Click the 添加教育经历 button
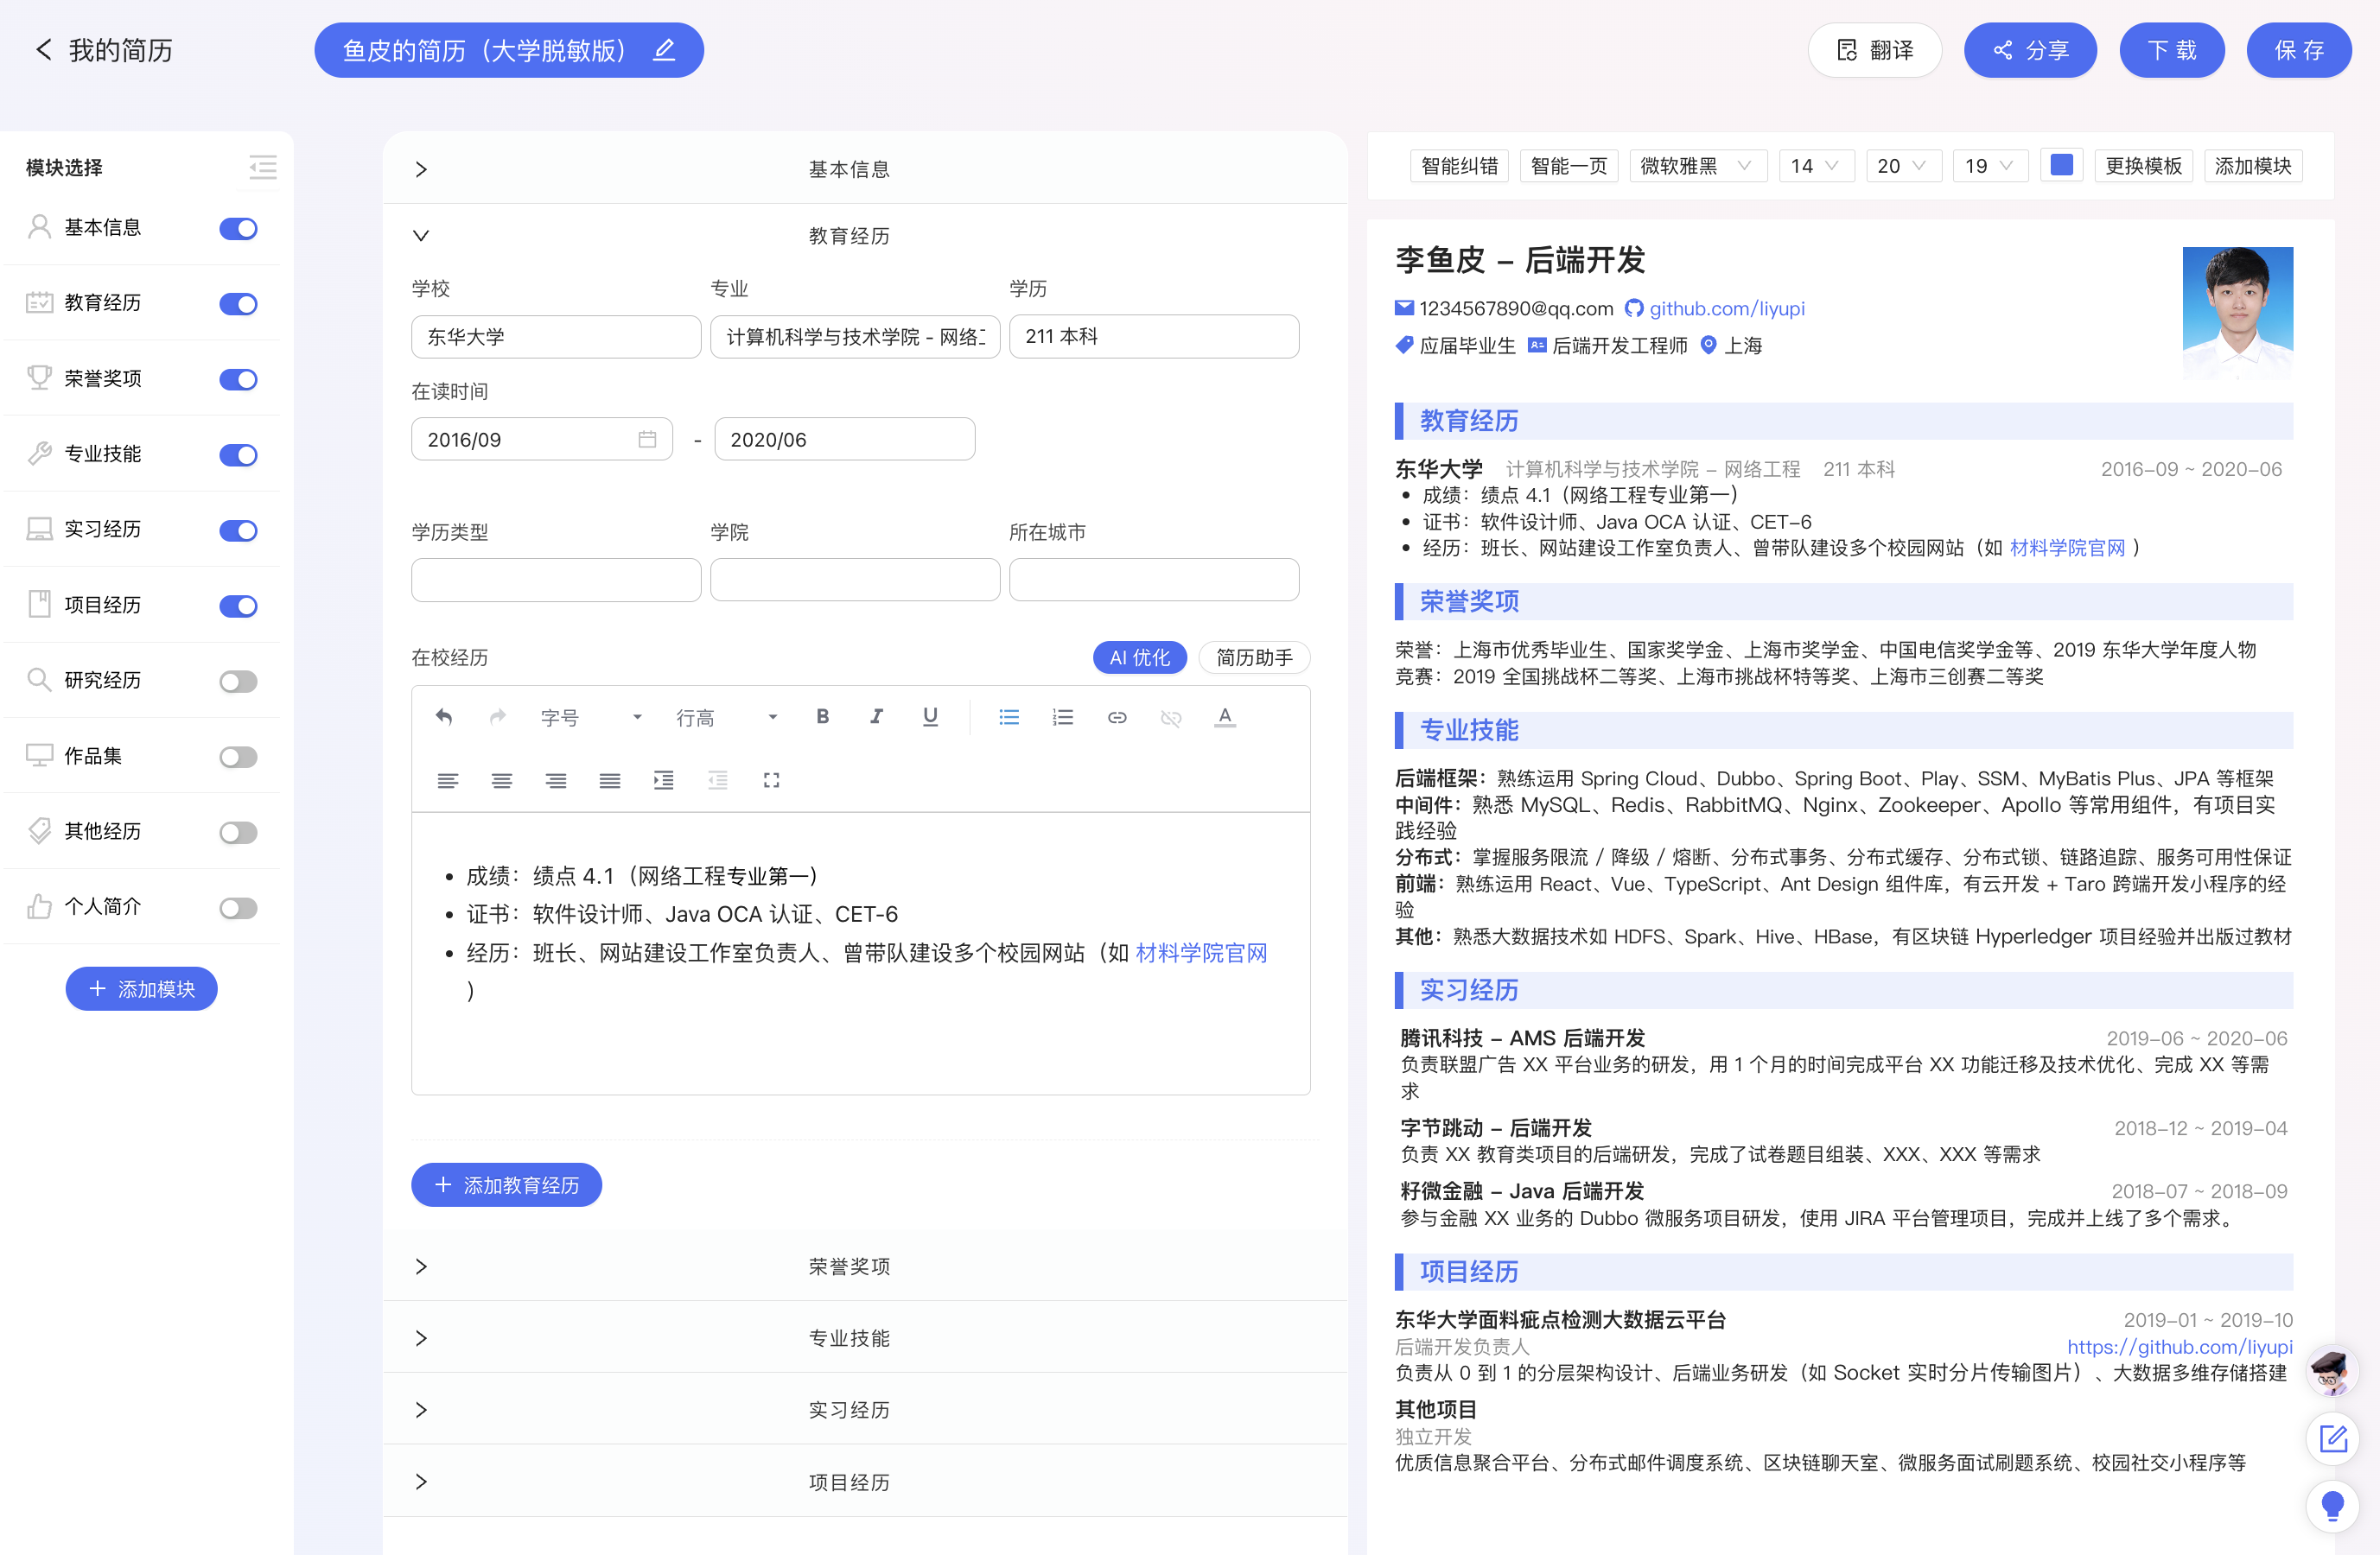2380x1555 pixels. coord(506,1185)
